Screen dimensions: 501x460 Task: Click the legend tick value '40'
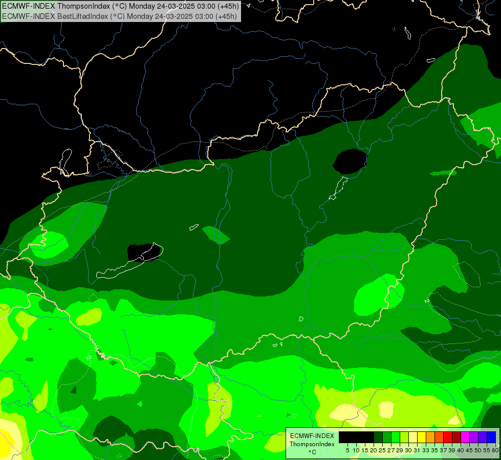point(461,450)
